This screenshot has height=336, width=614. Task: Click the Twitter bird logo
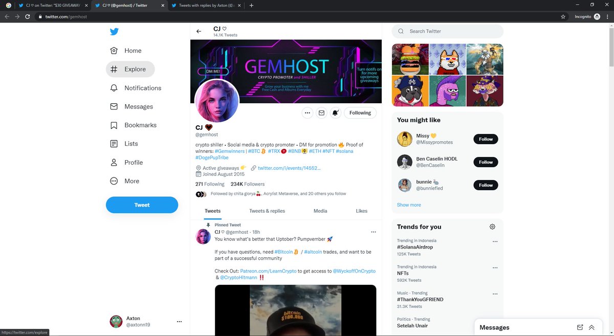(114, 32)
